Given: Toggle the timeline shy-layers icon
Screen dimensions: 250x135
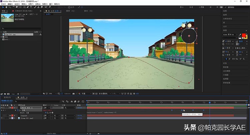Looking at the screenshot, I should pos(72,101).
